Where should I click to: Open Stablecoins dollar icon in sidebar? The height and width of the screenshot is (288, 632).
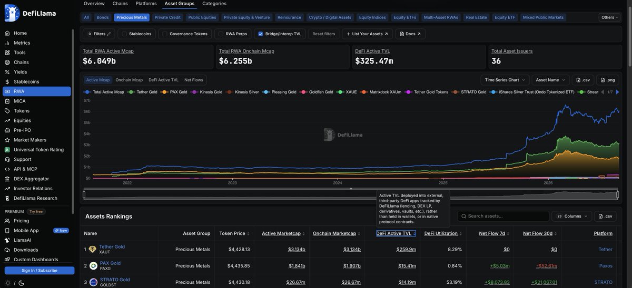7,82
